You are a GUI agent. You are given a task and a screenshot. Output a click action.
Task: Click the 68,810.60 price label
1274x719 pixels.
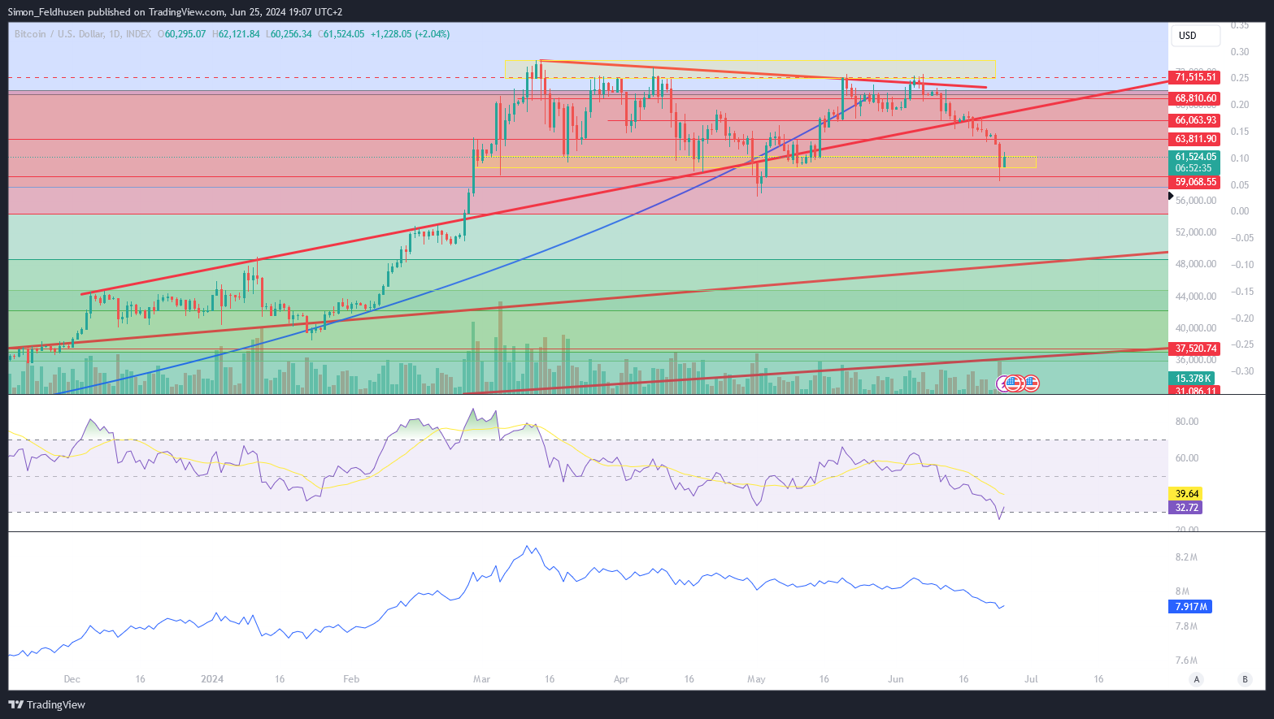1195,98
